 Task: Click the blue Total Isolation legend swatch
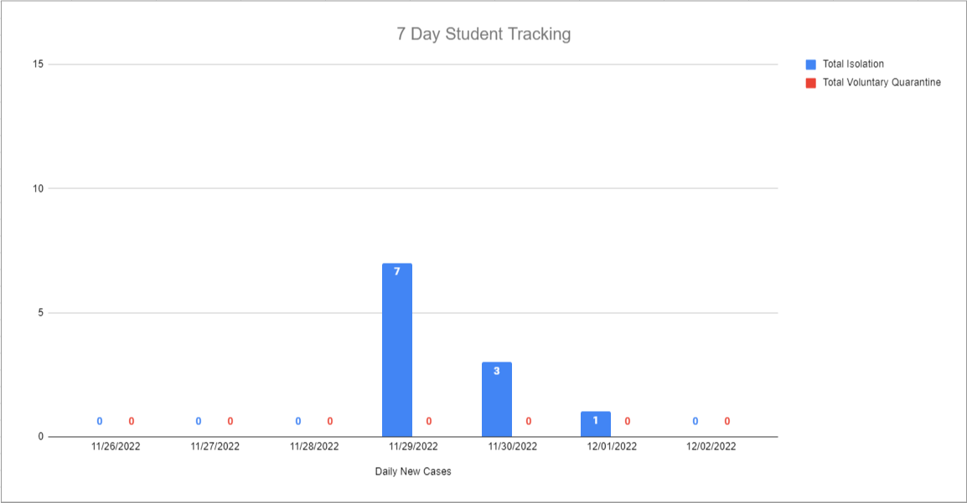(x=811, y=64)
